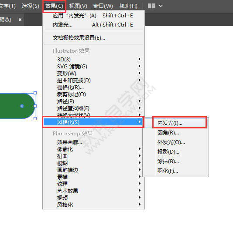Expand the 素描 submenu
This screenshot has height=232, width=233.
click(94, 177)
